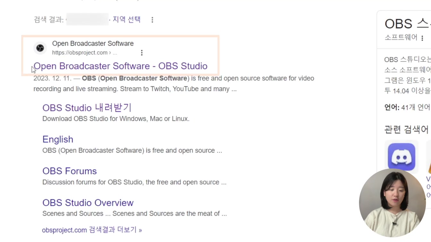Open the three-dot menu beside obsproject.com URL

(x=142, y=52)
